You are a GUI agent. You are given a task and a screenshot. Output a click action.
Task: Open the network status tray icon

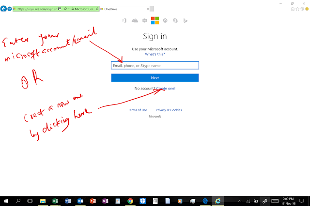click(248, 201)
